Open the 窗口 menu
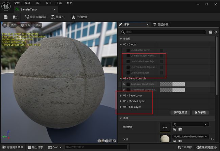 click(x=48, y=3)
